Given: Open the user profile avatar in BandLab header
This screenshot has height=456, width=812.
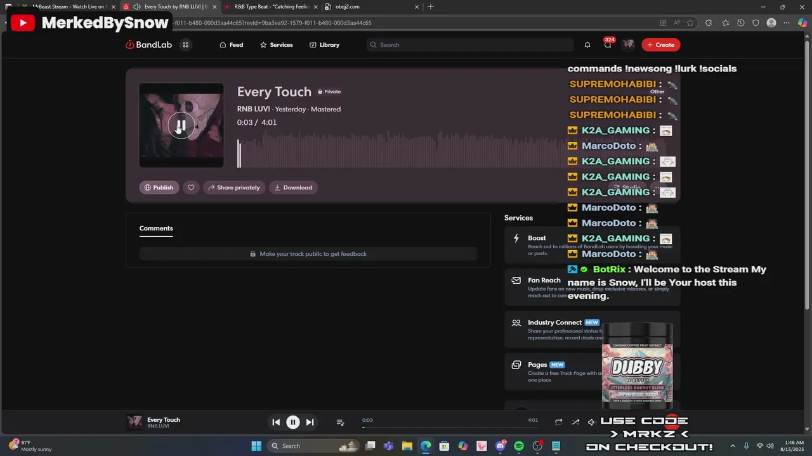Looking at the screenshot, I should pyautogui.click(x=628, y=44).
